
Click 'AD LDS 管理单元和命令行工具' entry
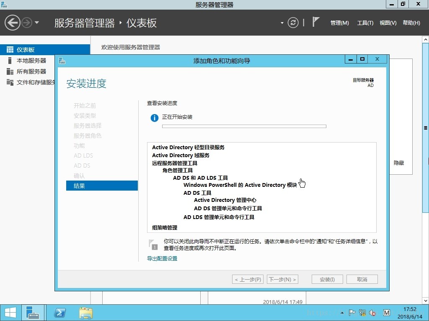pyautogui.click(x=219, y=217)
